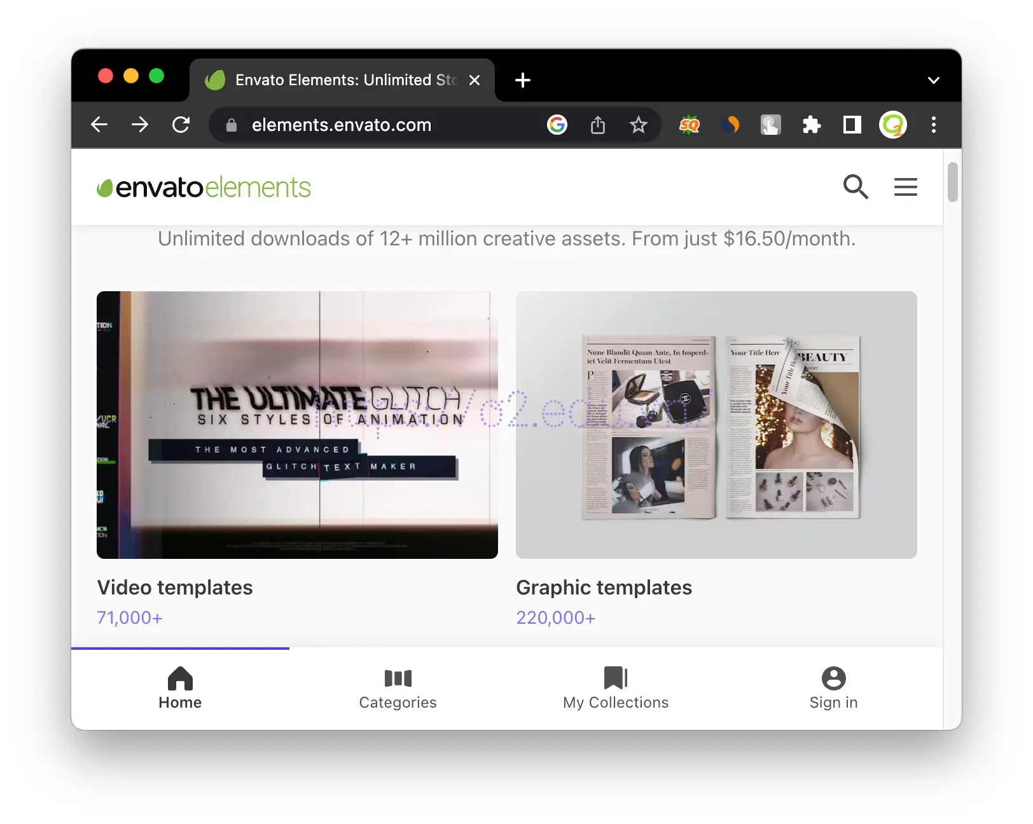The width and height of the screenshot is (1033, 824).
Task: Open the site search magnifier
Action: [856, 187]
